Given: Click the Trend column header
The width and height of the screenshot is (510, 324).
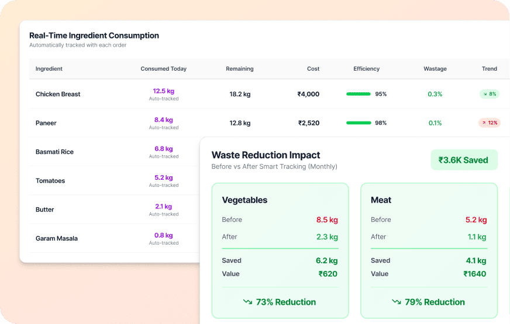Looking at the screenshot, I should 490,68.
